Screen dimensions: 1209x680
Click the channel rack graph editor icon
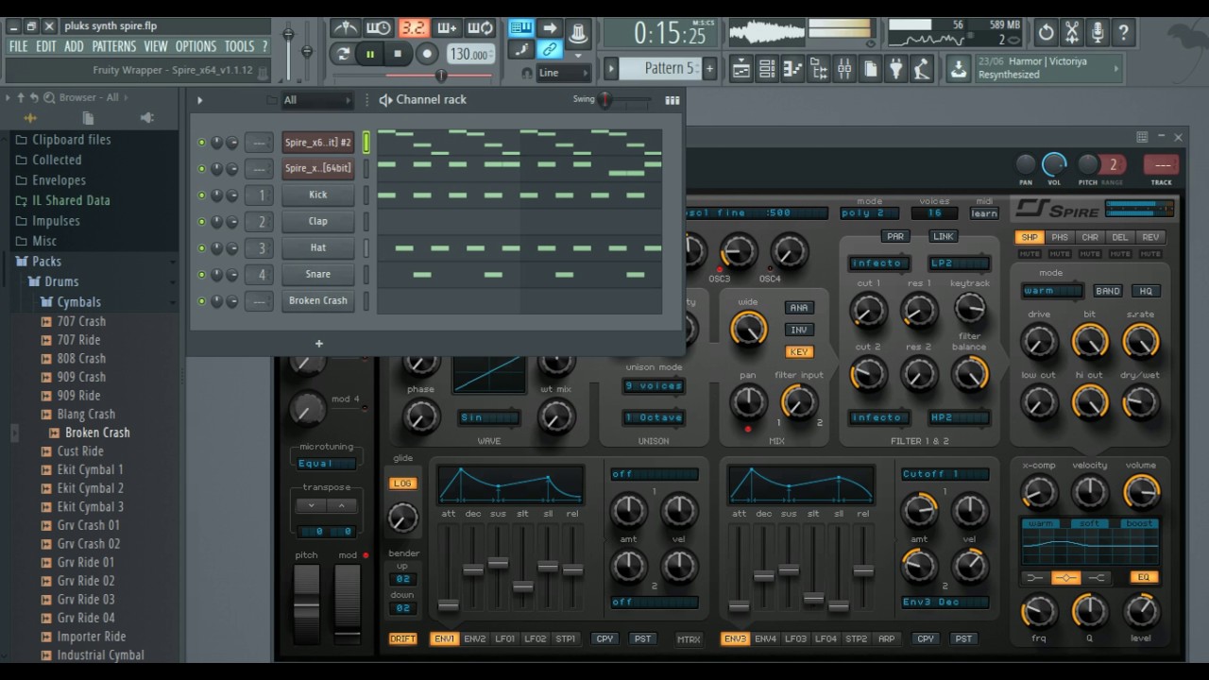673,100
